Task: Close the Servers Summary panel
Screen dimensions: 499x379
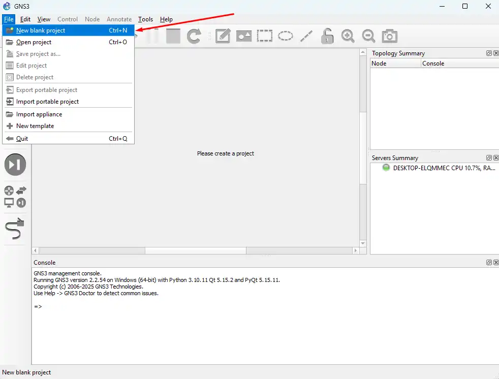Action: pos(495,158)
